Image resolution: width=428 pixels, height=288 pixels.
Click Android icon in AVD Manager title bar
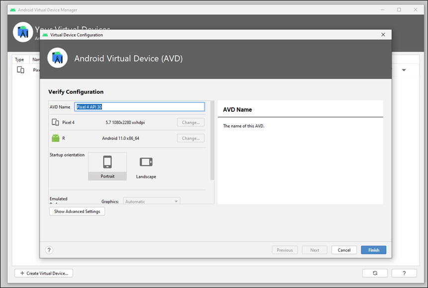coord(12,10)
